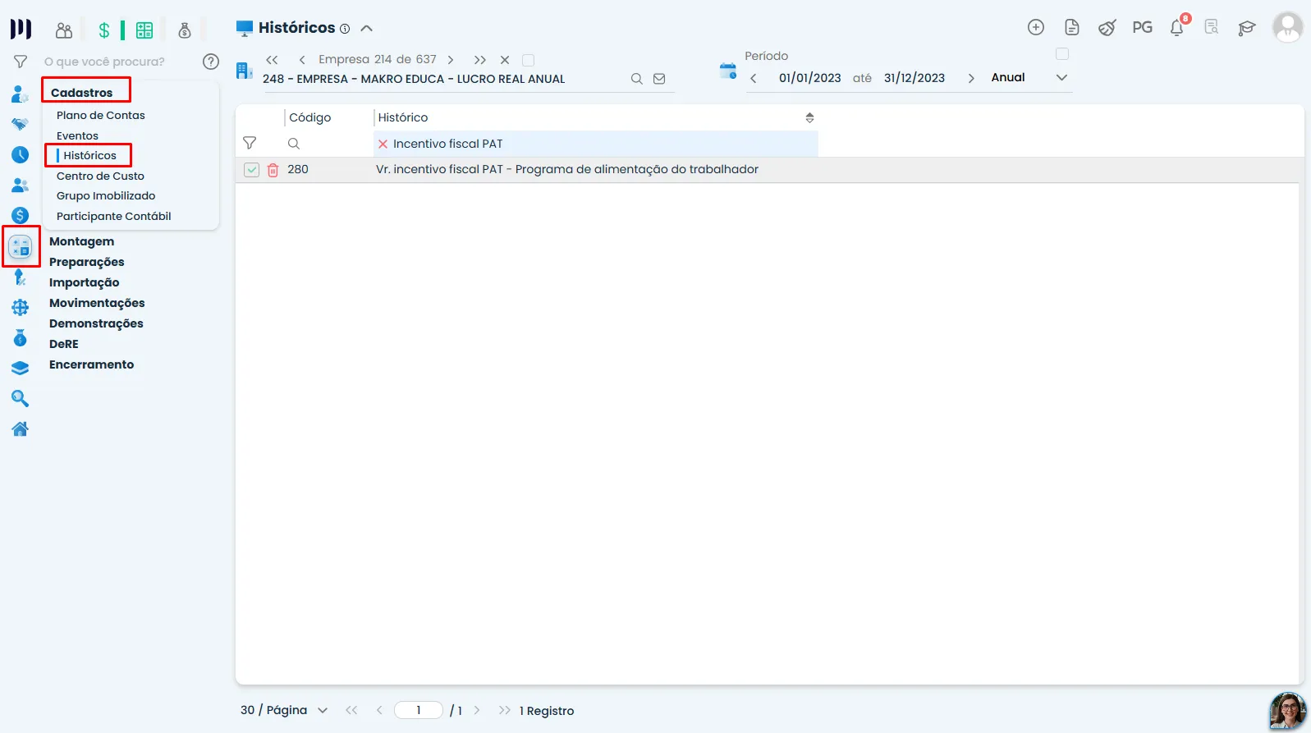Screen dimensions: 1311x733
Task: Expand the Demonstrações menu section
Action: click(96, 323)
